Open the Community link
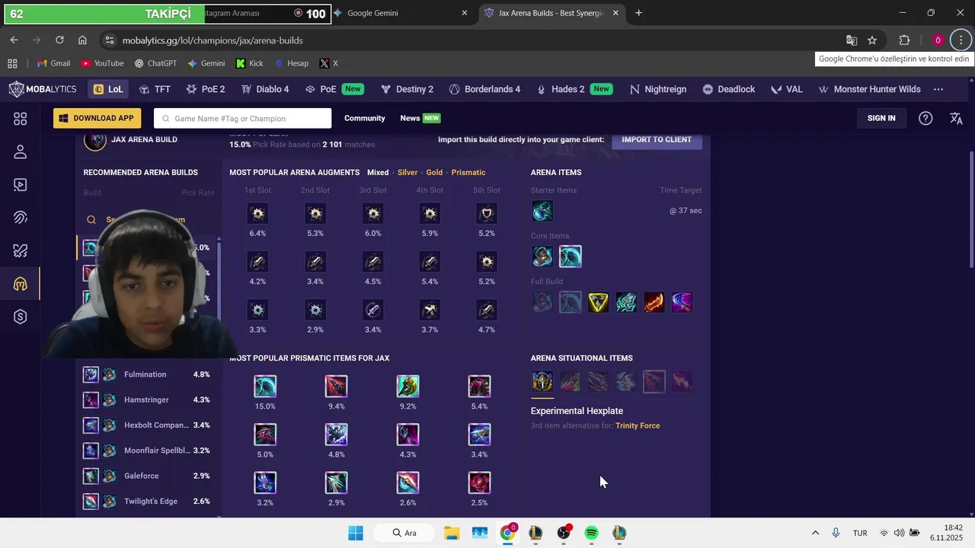 click(x=365, y=118)
